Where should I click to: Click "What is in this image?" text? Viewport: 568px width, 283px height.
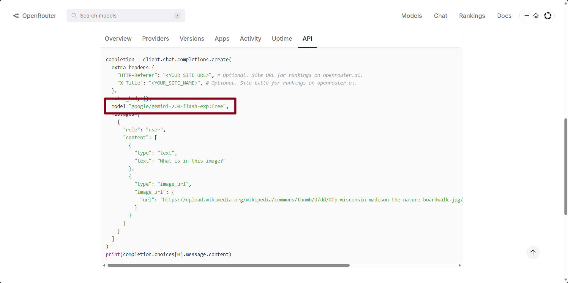192,161
